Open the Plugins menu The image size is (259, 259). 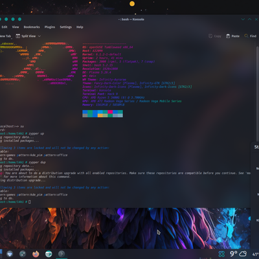[50, 27]
